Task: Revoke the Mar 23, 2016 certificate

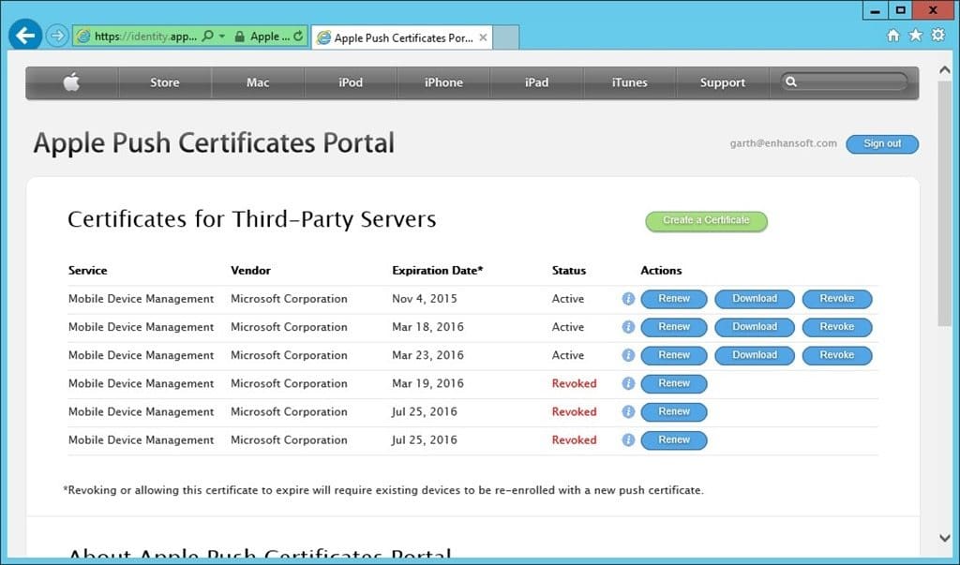Action: pos(837,355)
